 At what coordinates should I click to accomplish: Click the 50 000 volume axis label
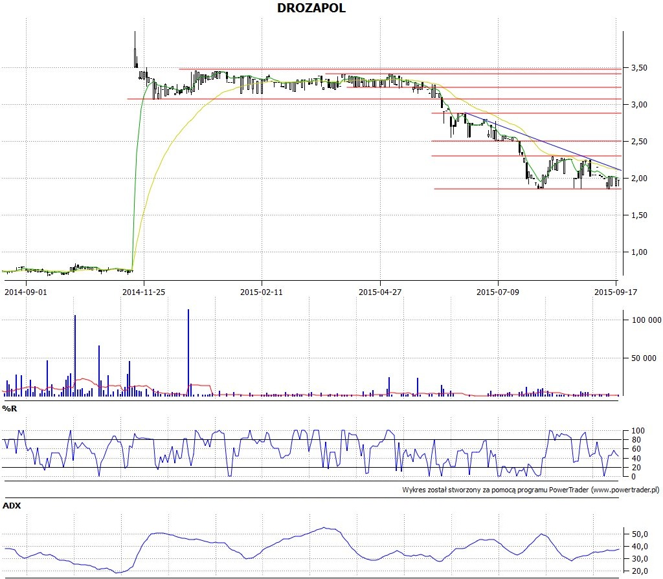tap(644, 358)
